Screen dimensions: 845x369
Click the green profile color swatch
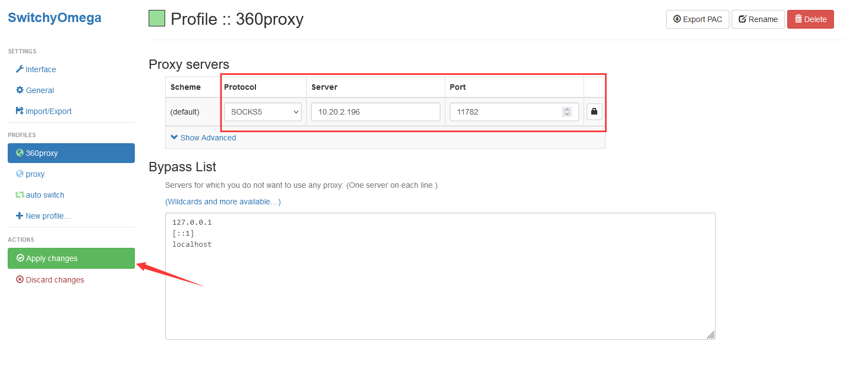157,18
